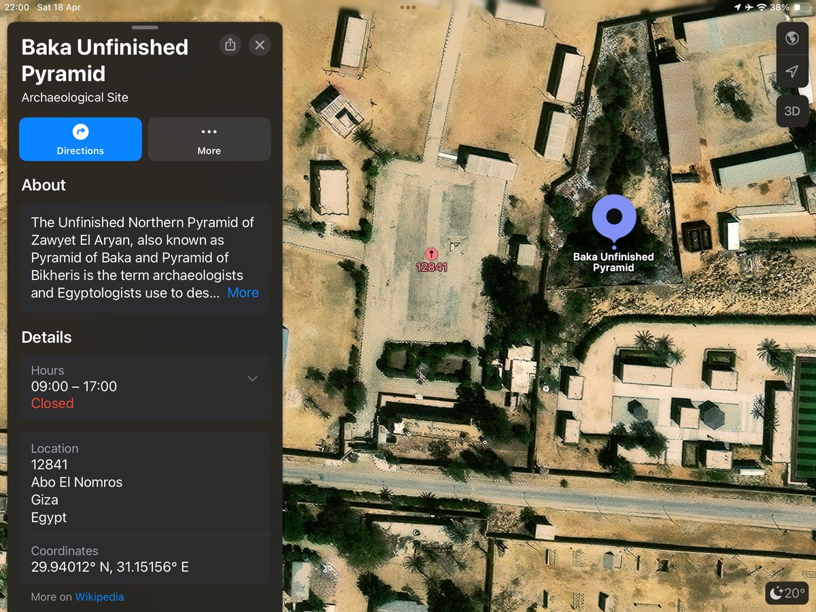The width and height of the screenshot is (816, 612).
Task: Pull the card grabber handle
Action: [145, 27]
